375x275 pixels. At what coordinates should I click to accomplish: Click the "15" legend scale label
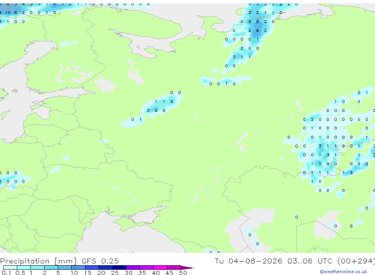point(88,273)
